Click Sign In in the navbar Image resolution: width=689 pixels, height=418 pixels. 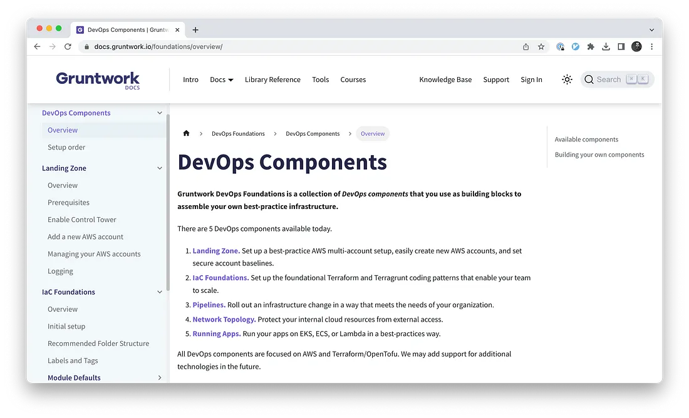point(531,79)
